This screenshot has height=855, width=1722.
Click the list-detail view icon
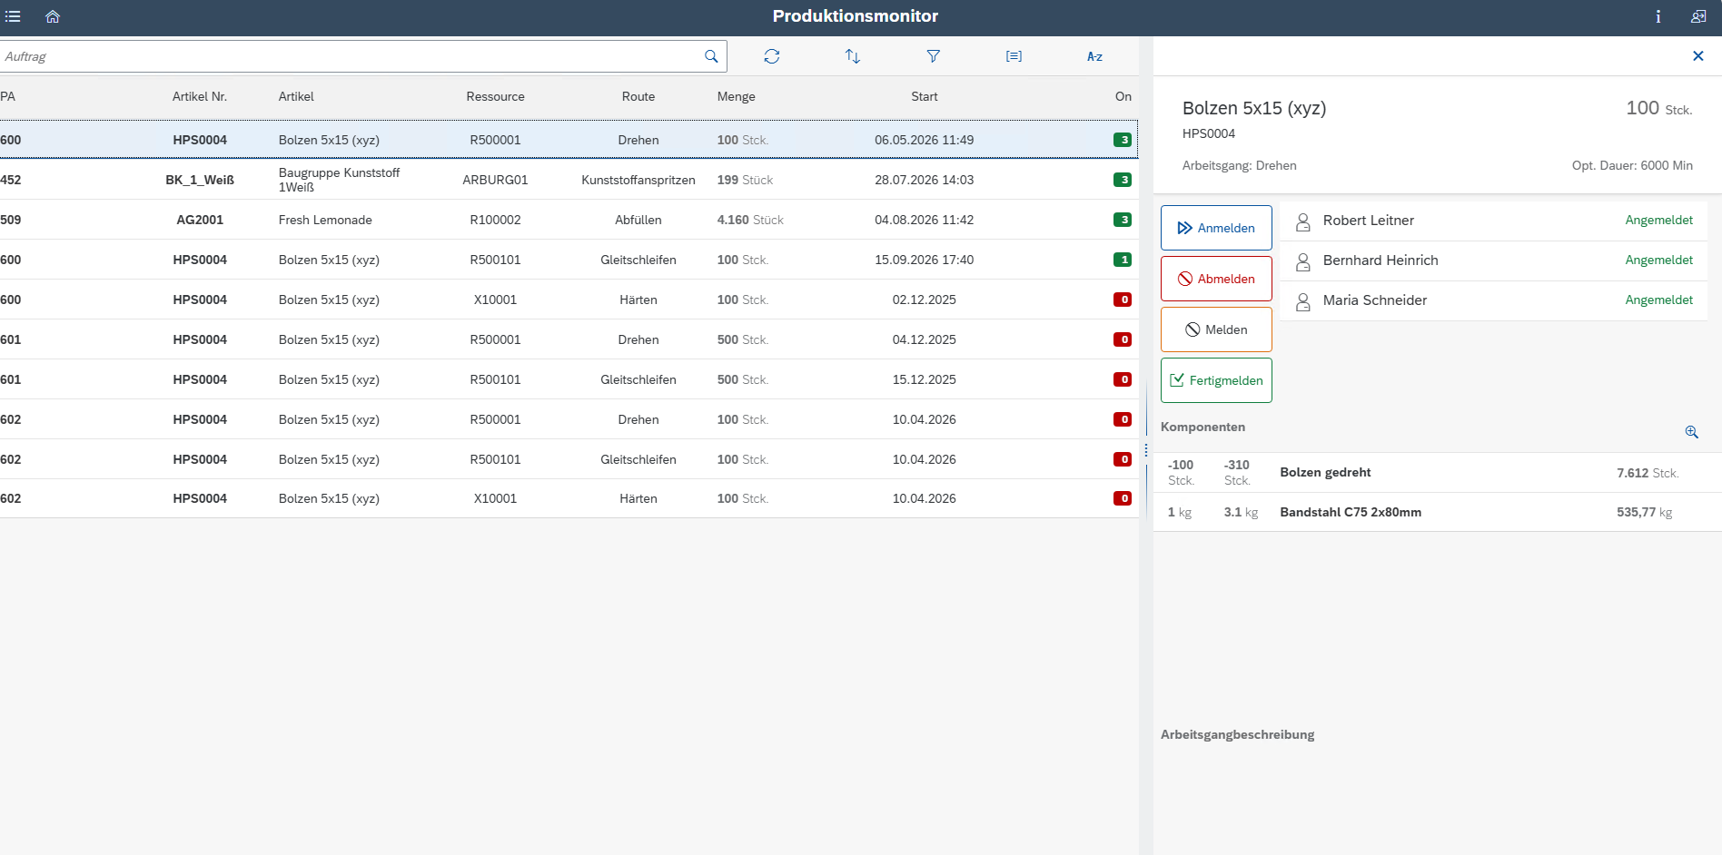click(x=1014, y=56)
